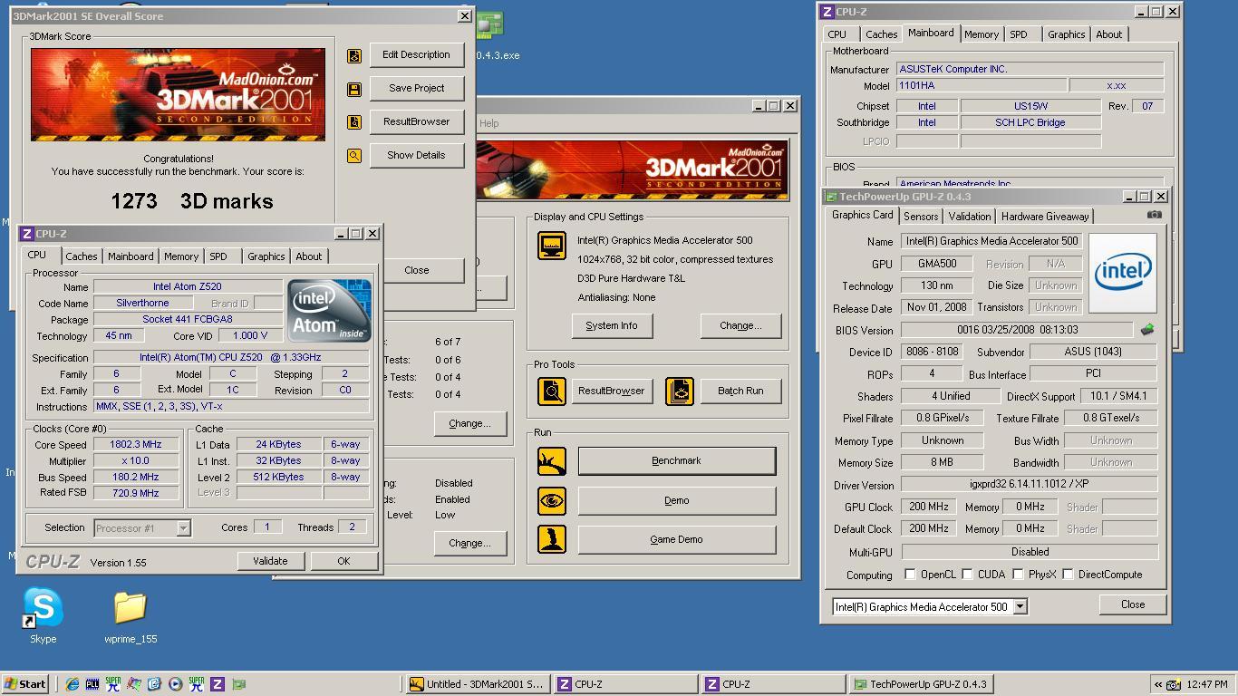The image size is (1238, 696).
Task: Click the Benchmark runner icon in Run section
Action: [552, 461]
